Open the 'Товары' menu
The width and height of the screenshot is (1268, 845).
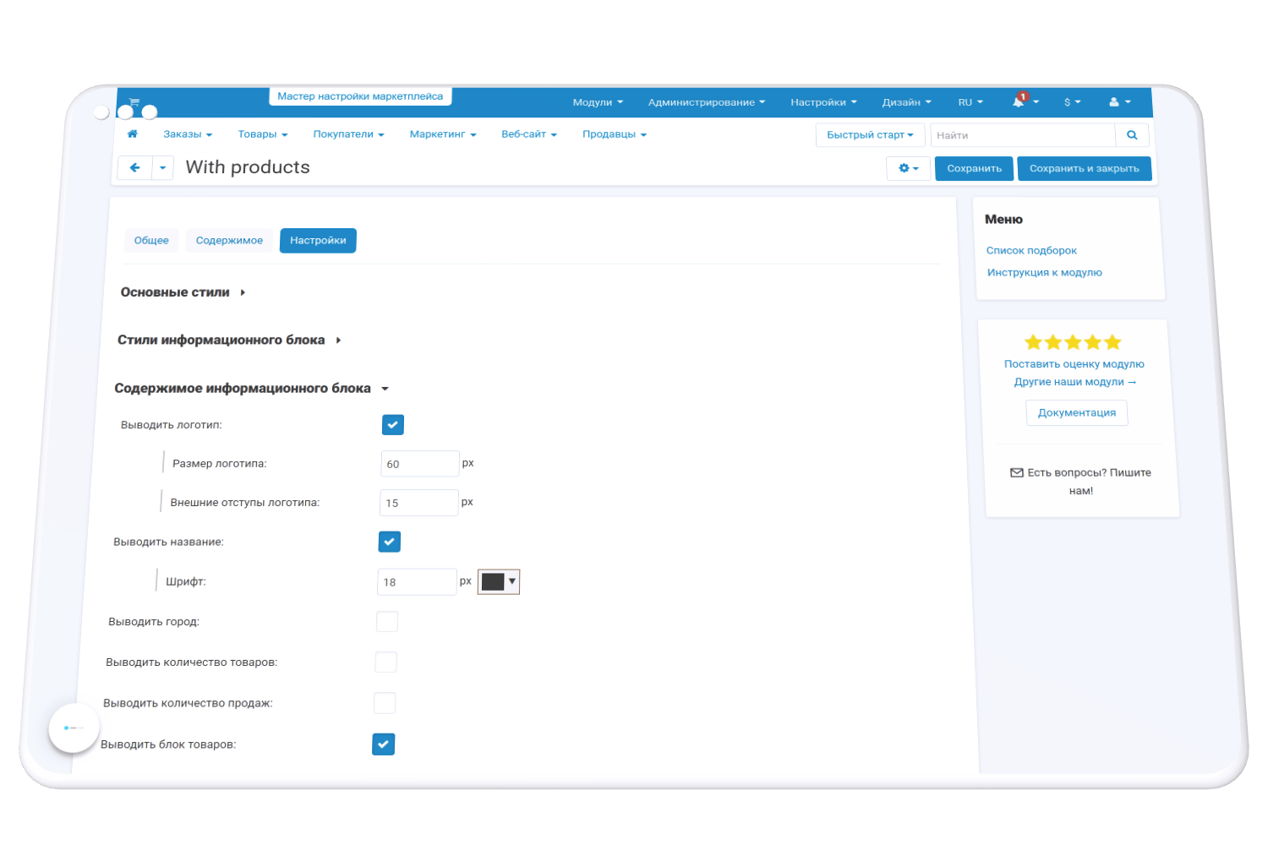point(263,134)
